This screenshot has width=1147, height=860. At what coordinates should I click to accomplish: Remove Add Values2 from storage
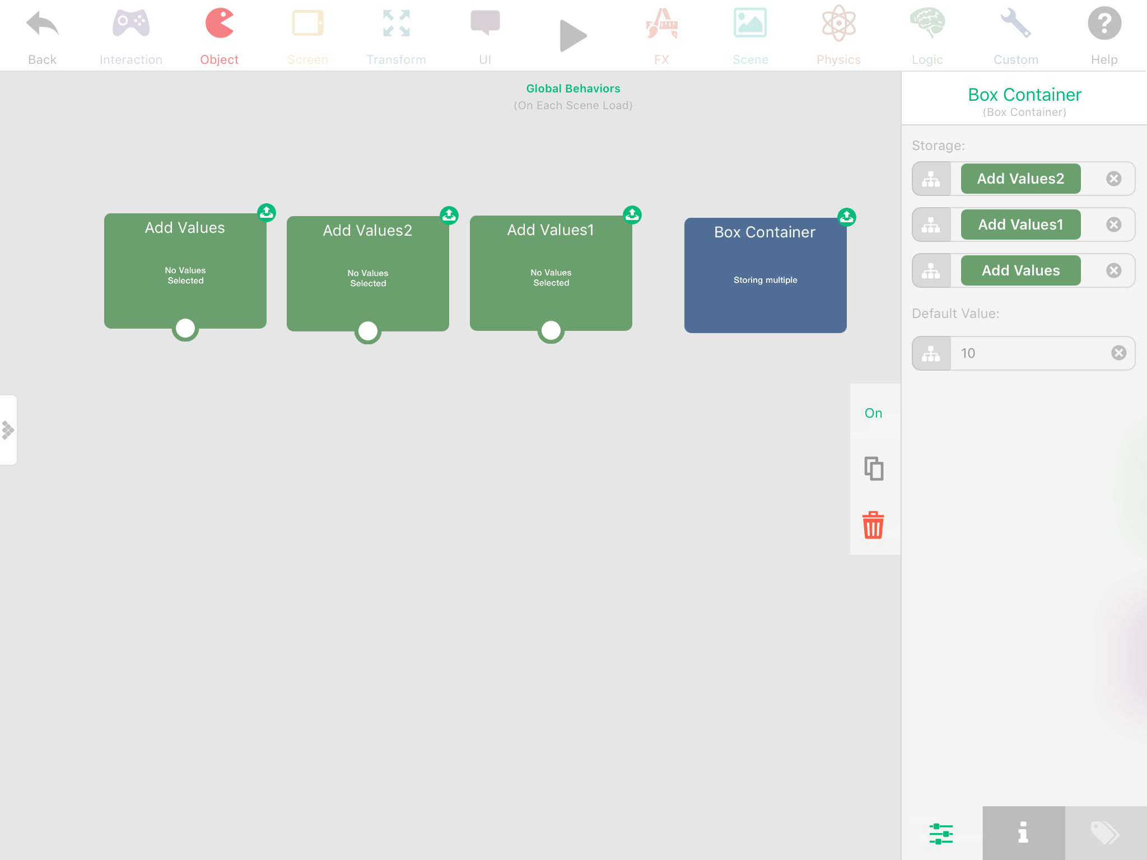(x=1113, y=179)
